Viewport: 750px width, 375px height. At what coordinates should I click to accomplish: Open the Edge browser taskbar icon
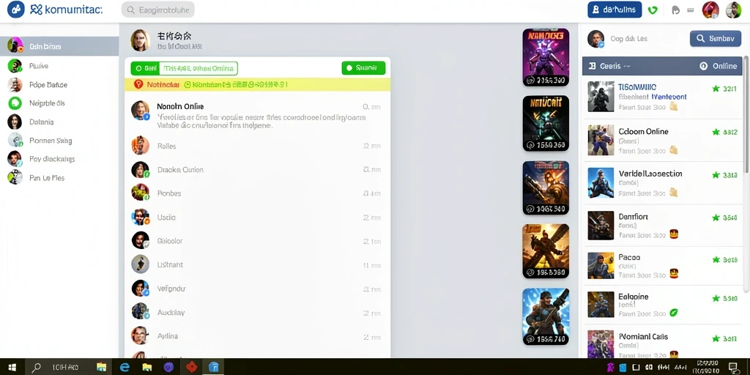pyautogui.click(x=125, y=368)
